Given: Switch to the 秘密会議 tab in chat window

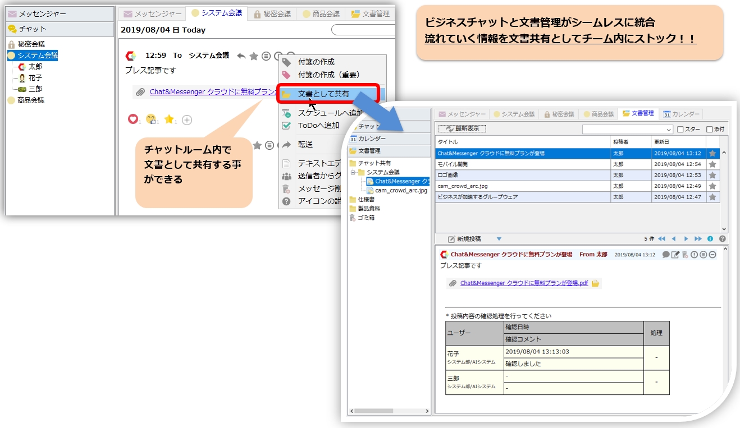Looking at the screenshot, I should click(x=272, y=14).
